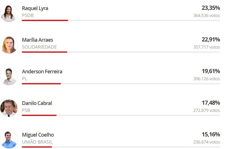225x149 pixels.
Task: Click the UNIÃO BRASIL party label
Action: point(37,142)
